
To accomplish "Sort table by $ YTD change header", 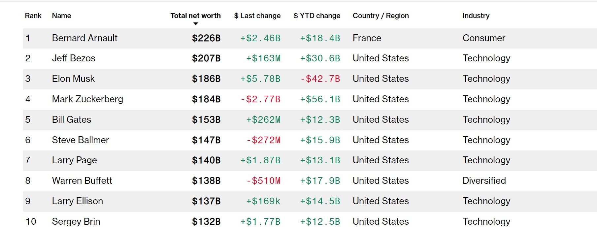I will (x=317, y=16).
